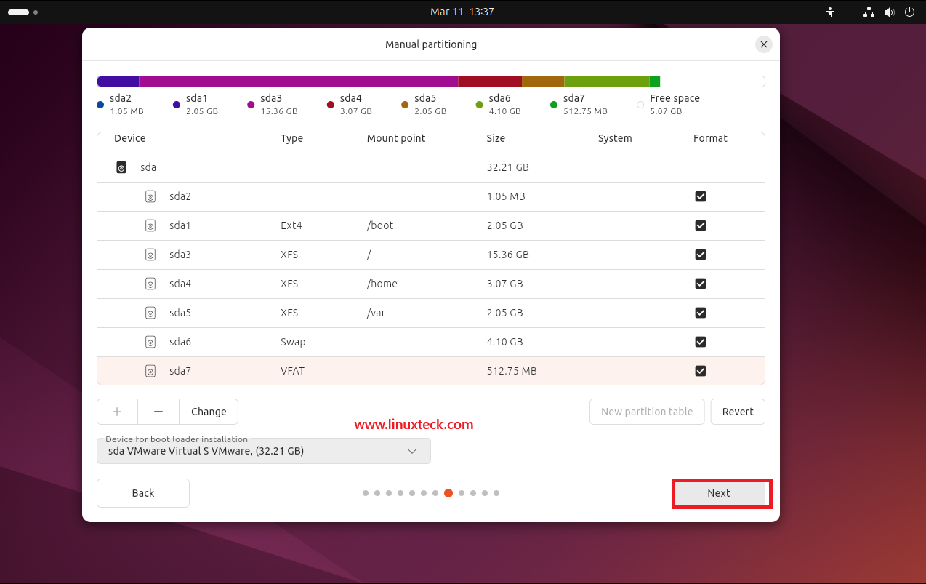The image size is (926, 584).
Task: Click the Back button
Action: tap(142, 493)
